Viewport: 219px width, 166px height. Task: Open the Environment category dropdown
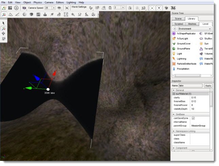pos(195,29)
